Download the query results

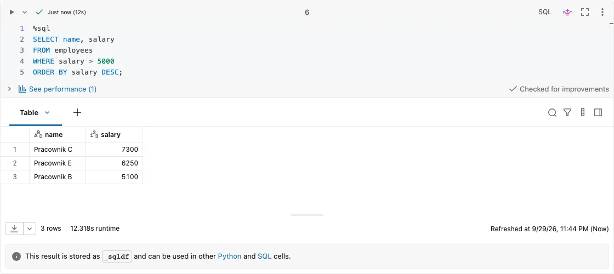coord(14,229)
